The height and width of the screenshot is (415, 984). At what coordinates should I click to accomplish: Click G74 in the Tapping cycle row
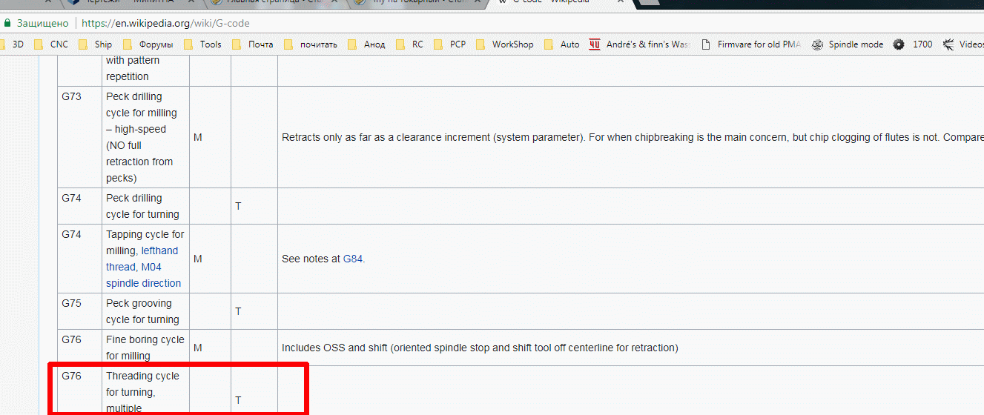click(x=72, y=234)
